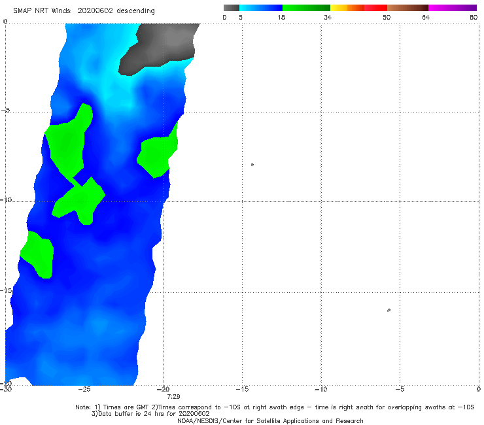Click the title text "SMAP NRT Winds"

(42, 11)
